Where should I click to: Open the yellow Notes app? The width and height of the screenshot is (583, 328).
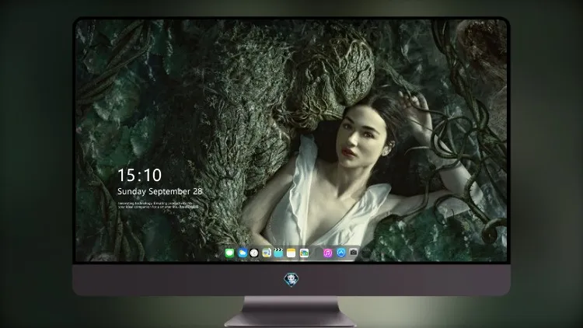pos(291,253)
